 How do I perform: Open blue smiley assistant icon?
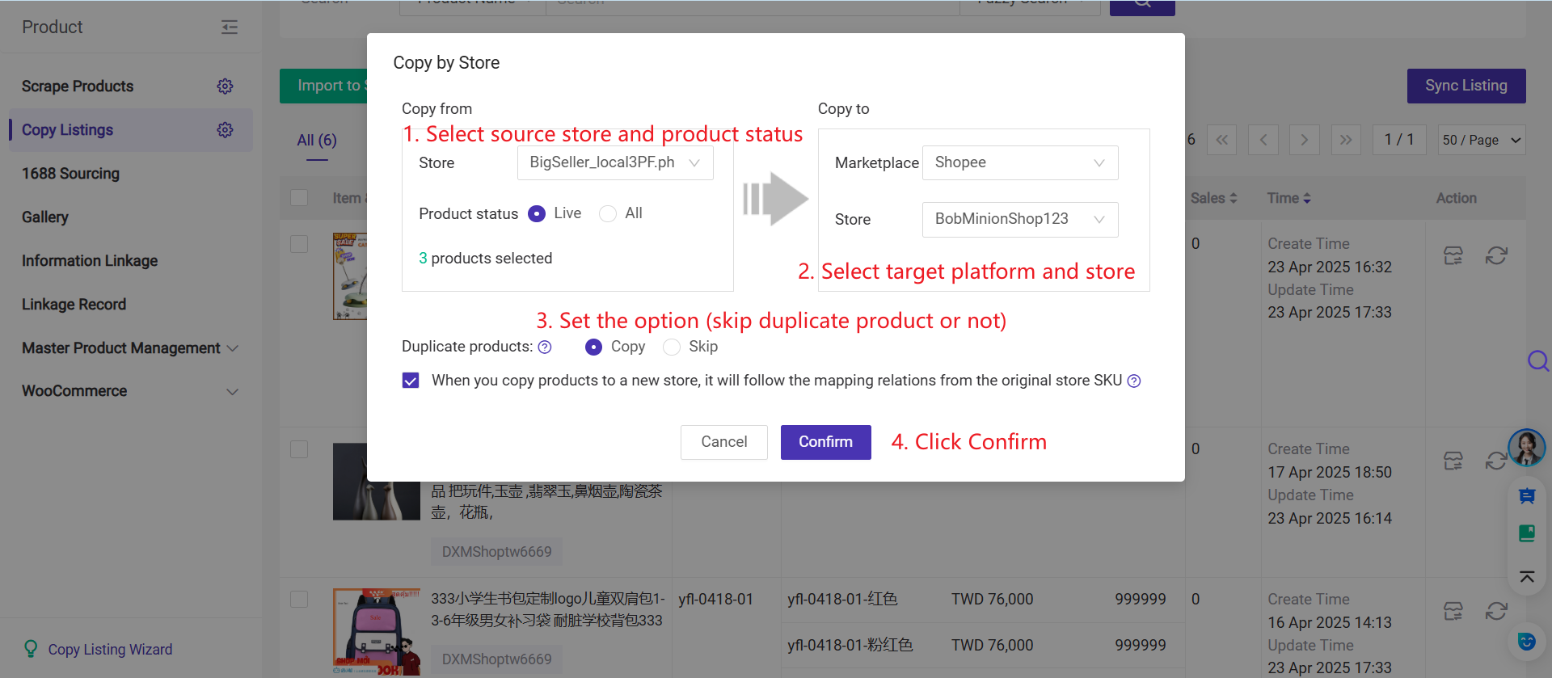pyautogui.click(x=1527, y=642)
